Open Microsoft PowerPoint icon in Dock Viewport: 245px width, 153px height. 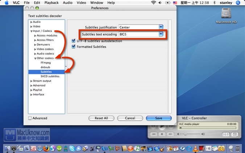pos(118,148)
